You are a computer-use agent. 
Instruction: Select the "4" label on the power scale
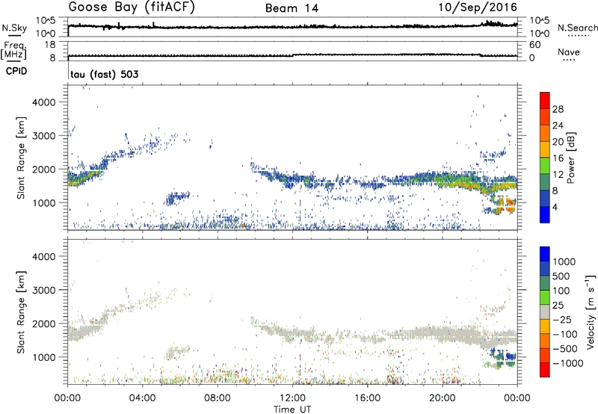[555, 207]
